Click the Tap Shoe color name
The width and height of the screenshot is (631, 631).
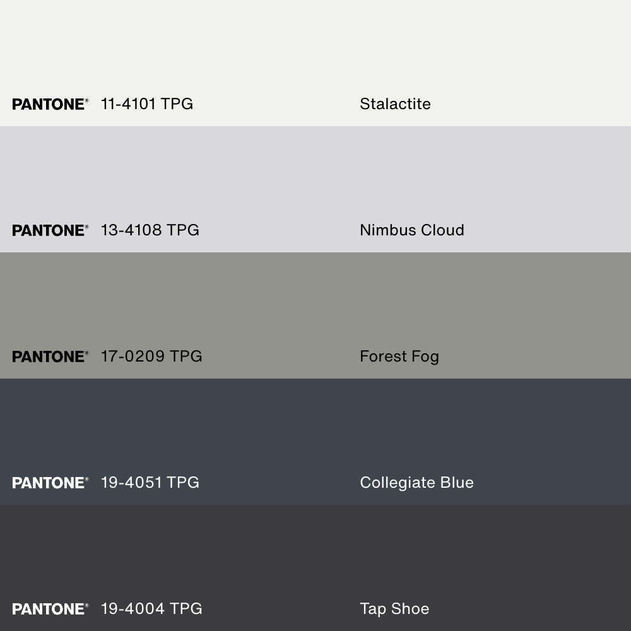click(x=394, y=609)
